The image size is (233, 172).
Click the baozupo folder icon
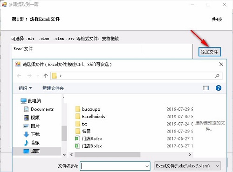78,109
